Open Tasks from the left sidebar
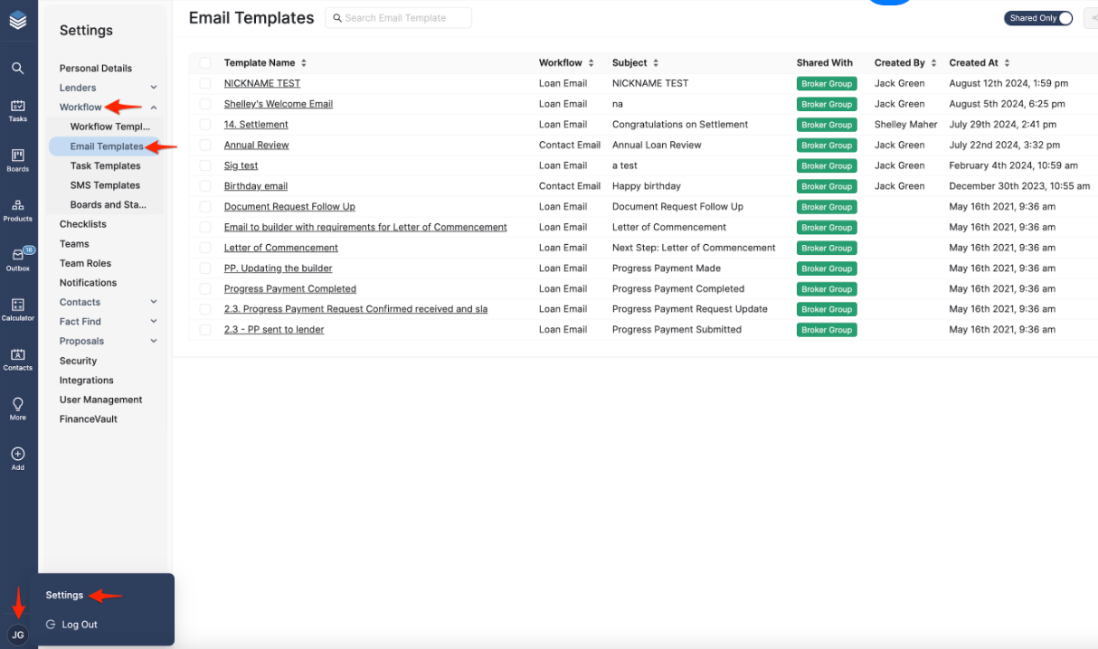Viewport: 1098px width, 649px height. point(18,110)
